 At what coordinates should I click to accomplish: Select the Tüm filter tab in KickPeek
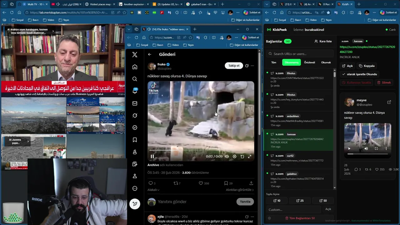coord(274,62)
